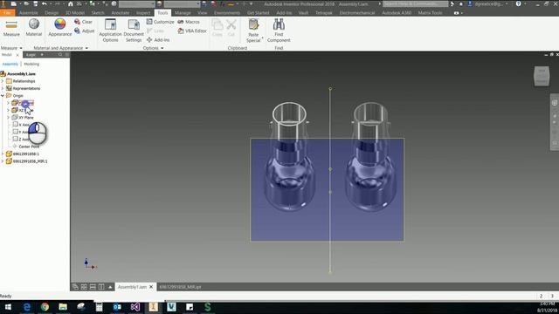The width and height of the screenshot is (559, 314).
Task: Click the Save icon in quick access toolbar
Action: coord(35,3)
